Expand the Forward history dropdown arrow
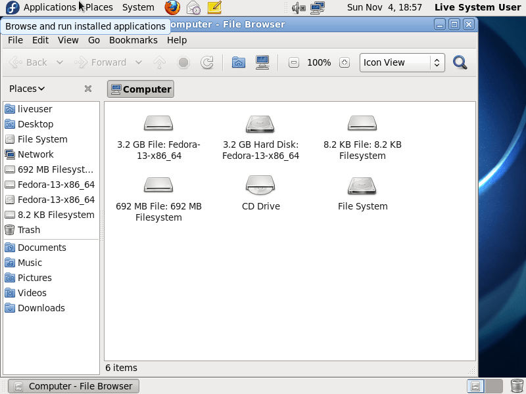The height and width of the screenshot is (394, 526). [139, 62]
